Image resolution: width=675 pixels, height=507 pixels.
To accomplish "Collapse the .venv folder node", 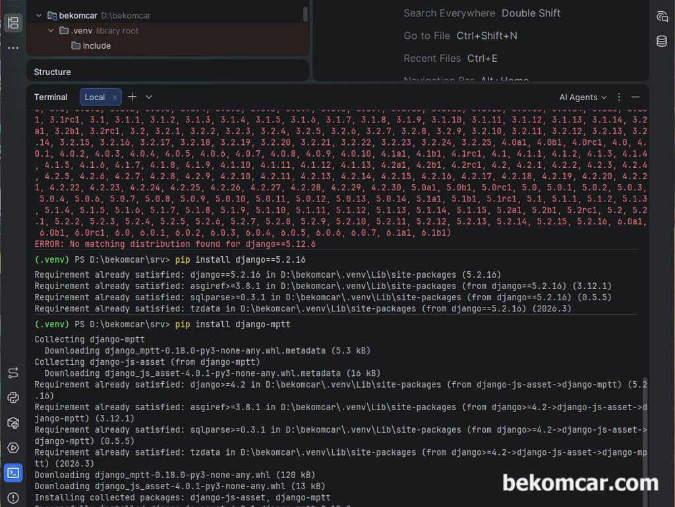I will pos(51,30).
